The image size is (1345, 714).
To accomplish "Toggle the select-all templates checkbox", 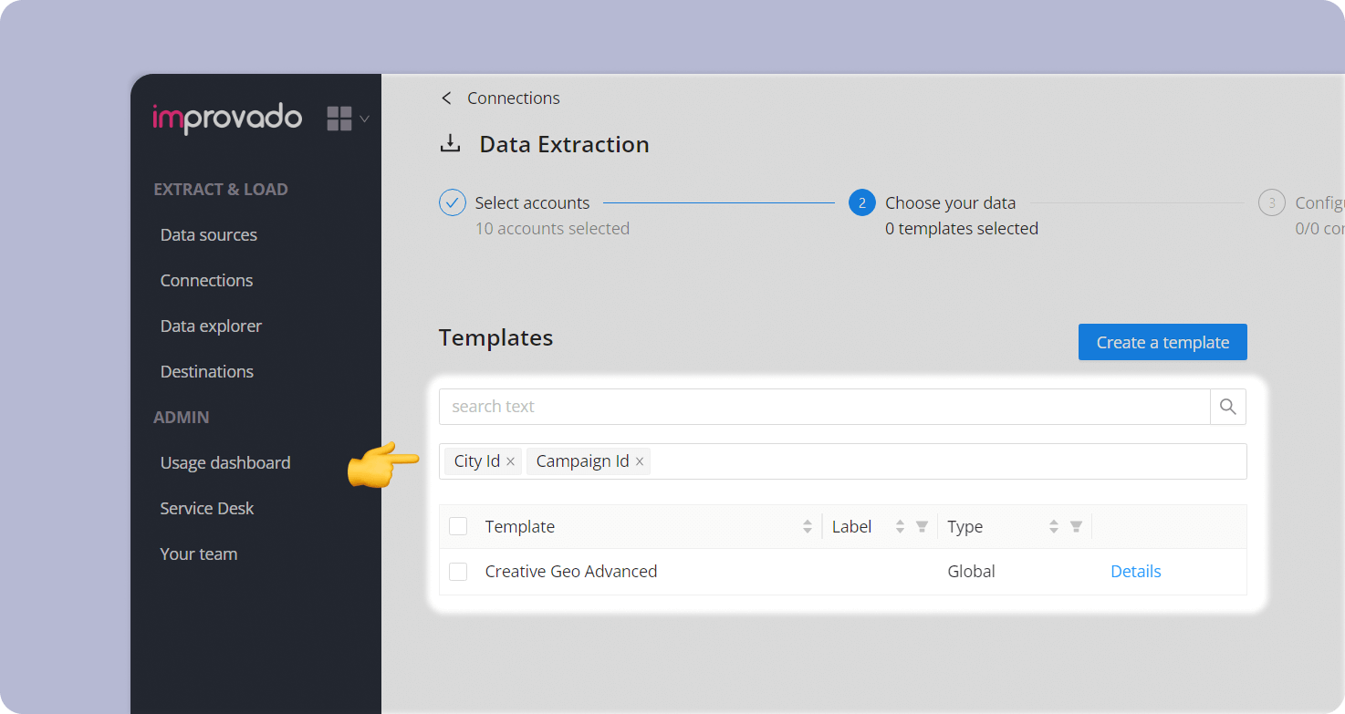I will (458, 526).
